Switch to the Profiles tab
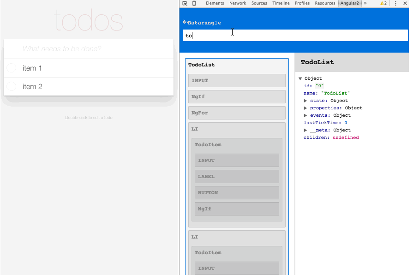 click(302, 3)
